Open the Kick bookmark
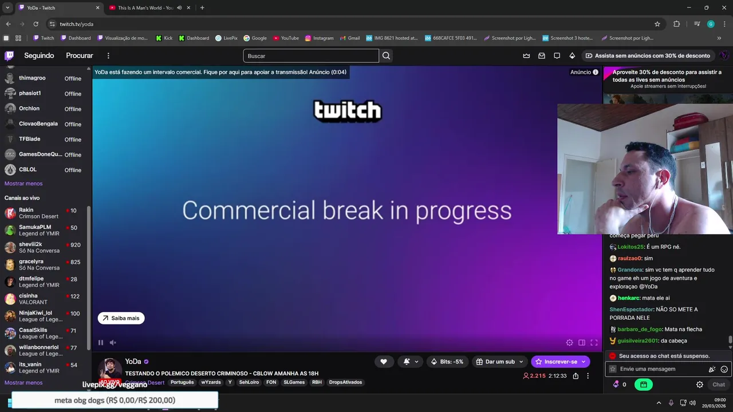The height and width of the screenshot is (412, 733). pos(164,38)
